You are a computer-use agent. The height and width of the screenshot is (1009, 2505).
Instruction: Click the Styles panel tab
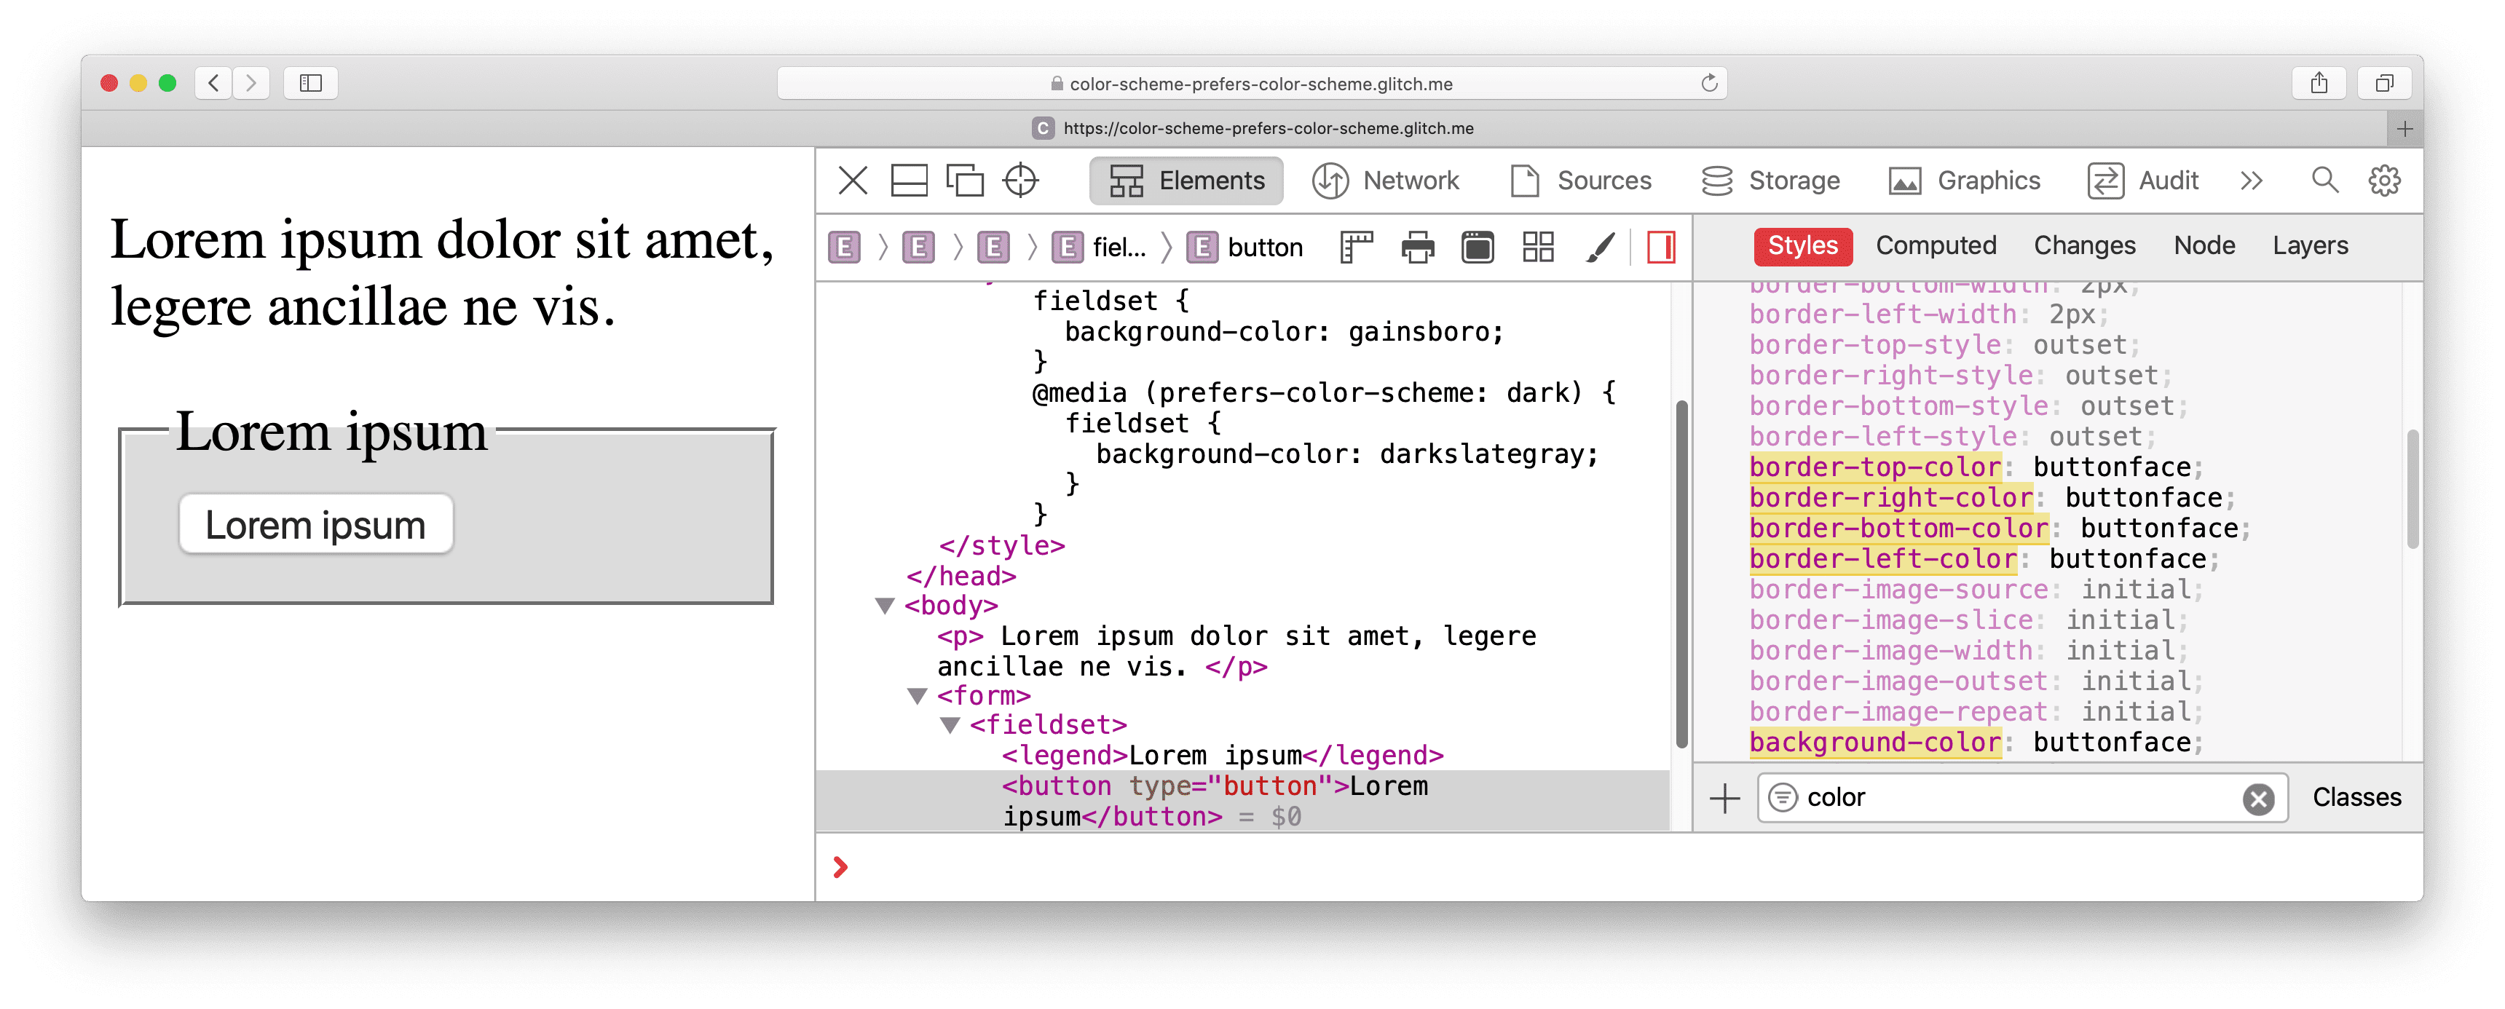click(x=1802, y=245)
